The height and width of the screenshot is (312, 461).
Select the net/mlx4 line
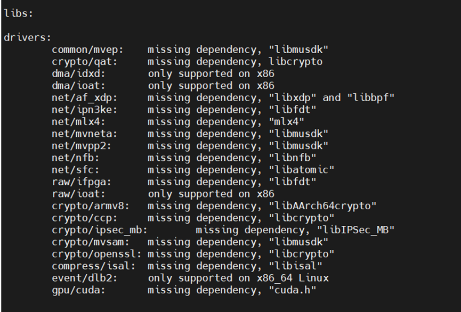[178, 121]
